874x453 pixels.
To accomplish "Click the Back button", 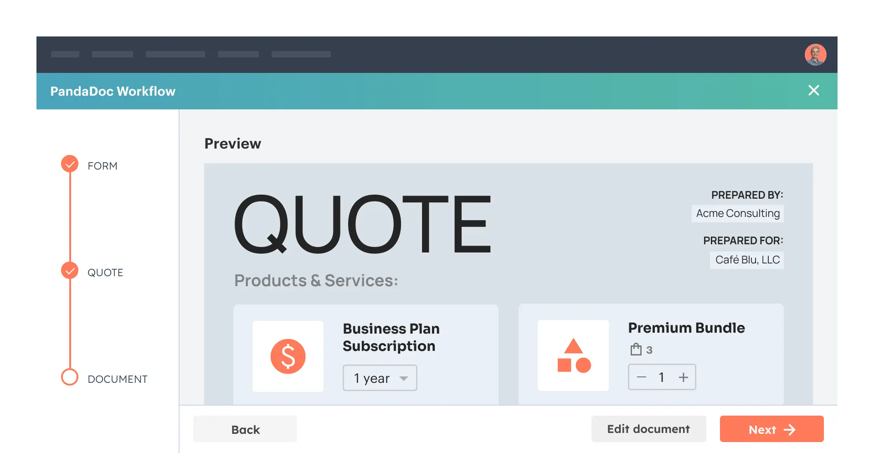I will [245, 429].
